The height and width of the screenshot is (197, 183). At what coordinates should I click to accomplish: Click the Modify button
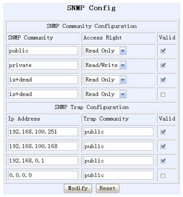click(x=78, y=188)
